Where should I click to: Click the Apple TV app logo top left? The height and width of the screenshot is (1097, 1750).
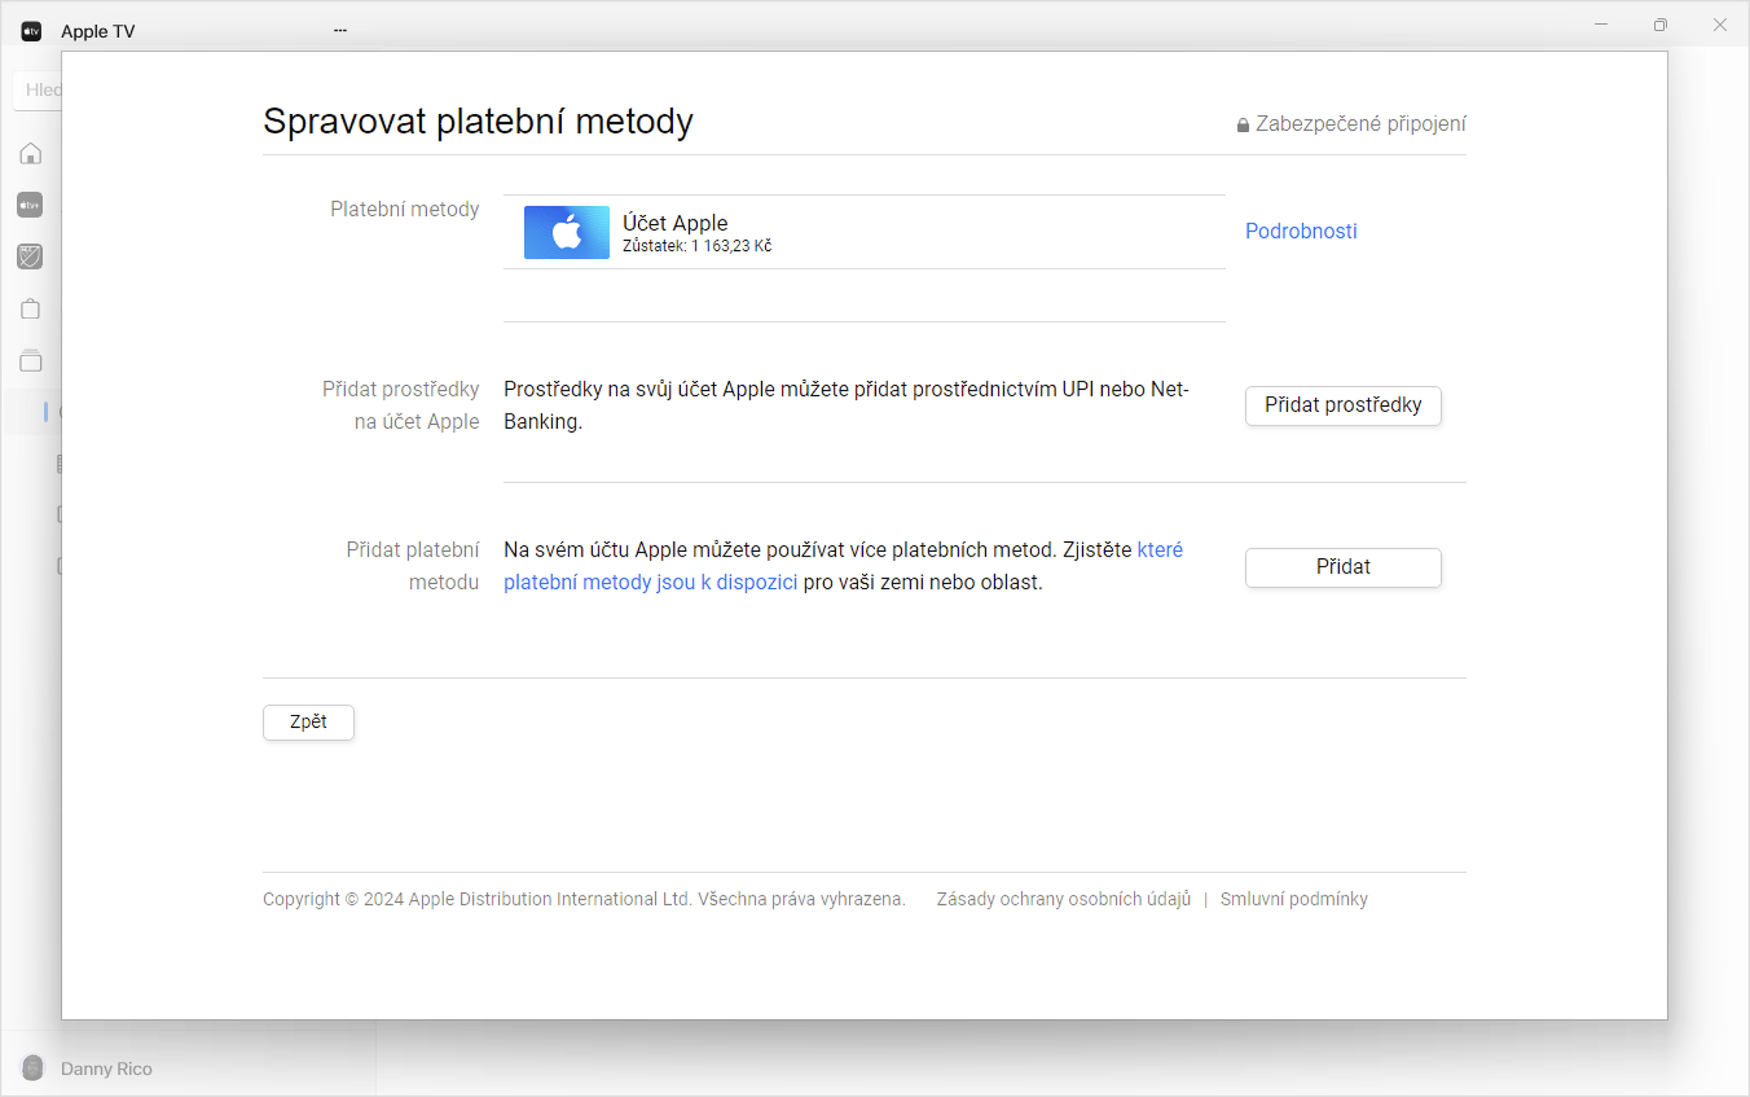pos(31,31)
